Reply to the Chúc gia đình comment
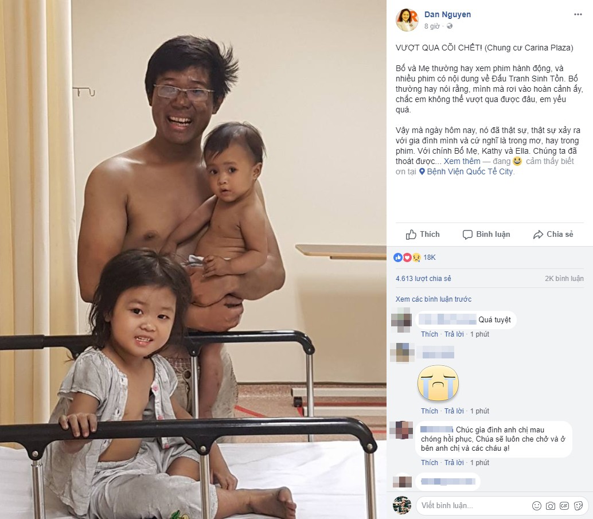This screenshot has height=519, width=593. [x=454, y=463]
